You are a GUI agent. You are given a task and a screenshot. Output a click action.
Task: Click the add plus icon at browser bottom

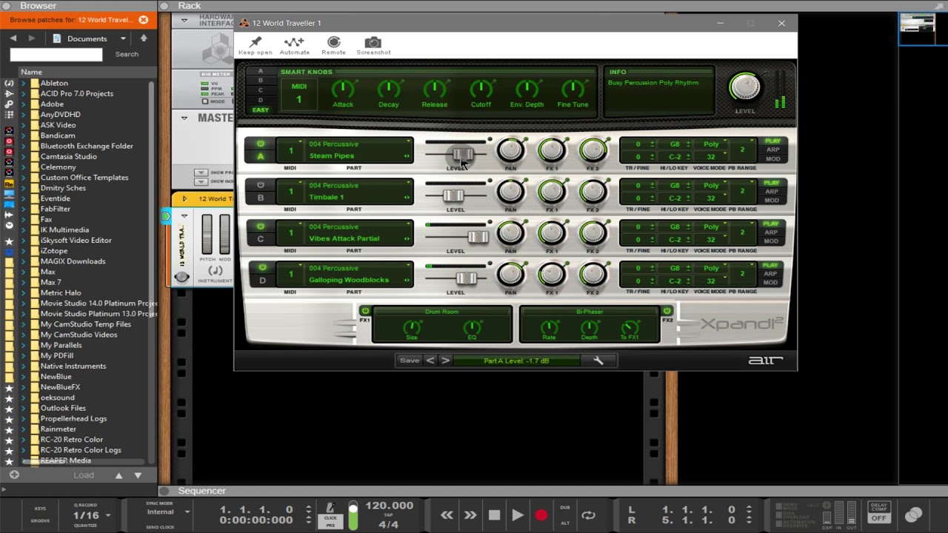[13, 475]
